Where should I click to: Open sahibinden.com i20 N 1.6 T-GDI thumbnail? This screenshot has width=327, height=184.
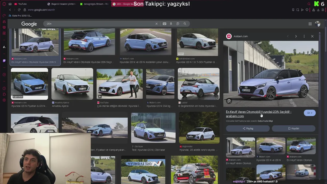197,42
